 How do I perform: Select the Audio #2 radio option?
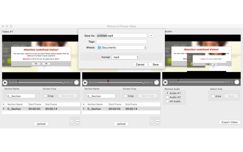pyautogui.click(x=167, y=97)
